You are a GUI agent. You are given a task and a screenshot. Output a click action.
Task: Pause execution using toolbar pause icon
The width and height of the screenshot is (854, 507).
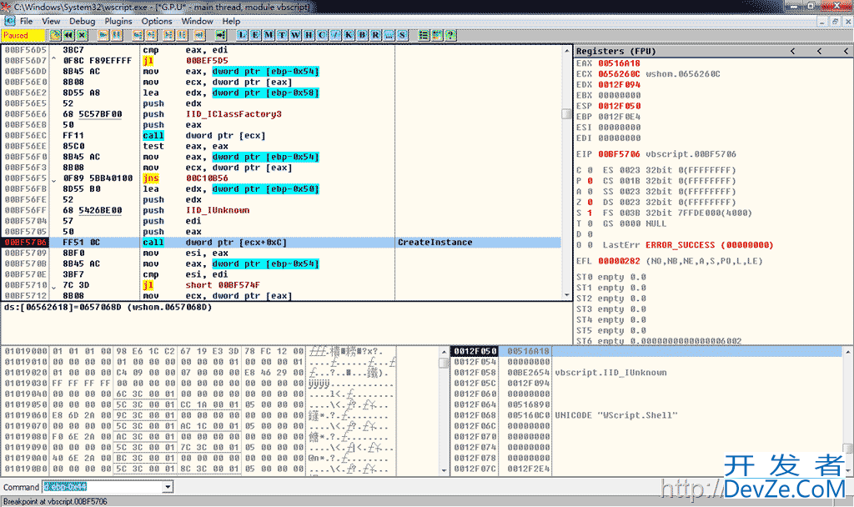click(117, 35)
